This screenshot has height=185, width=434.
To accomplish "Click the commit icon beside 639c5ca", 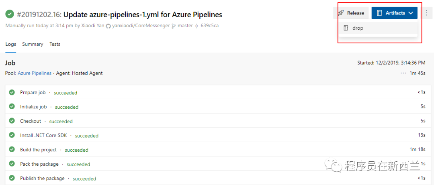I will click(197, 26).
